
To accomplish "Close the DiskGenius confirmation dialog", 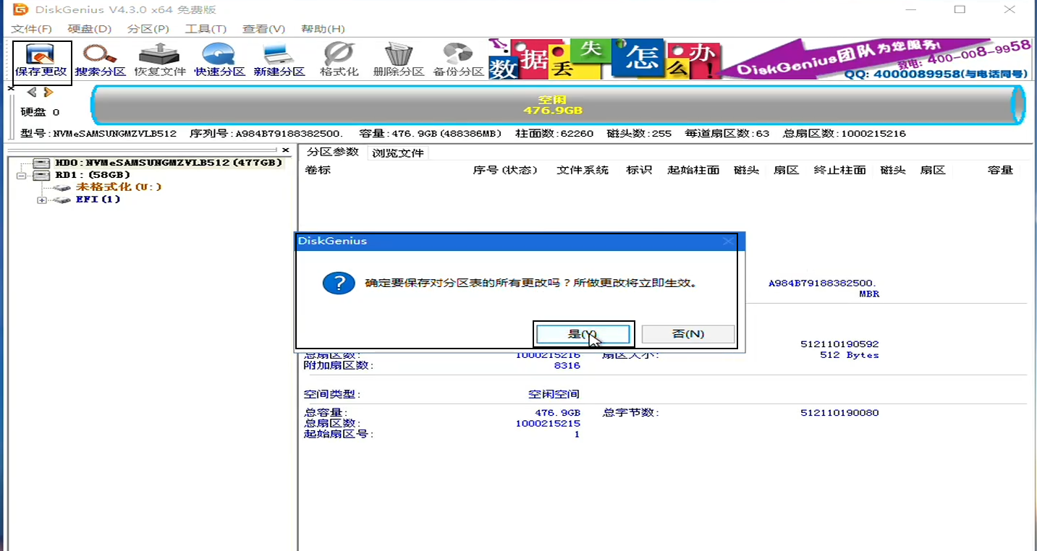I will 728,241.
